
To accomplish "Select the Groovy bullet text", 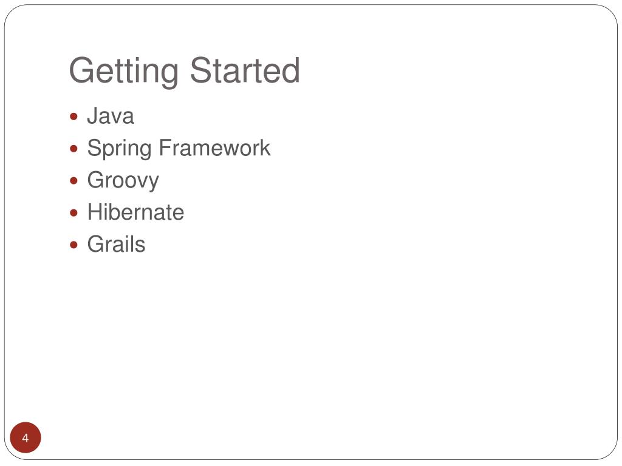I will (x=123, y=181).
